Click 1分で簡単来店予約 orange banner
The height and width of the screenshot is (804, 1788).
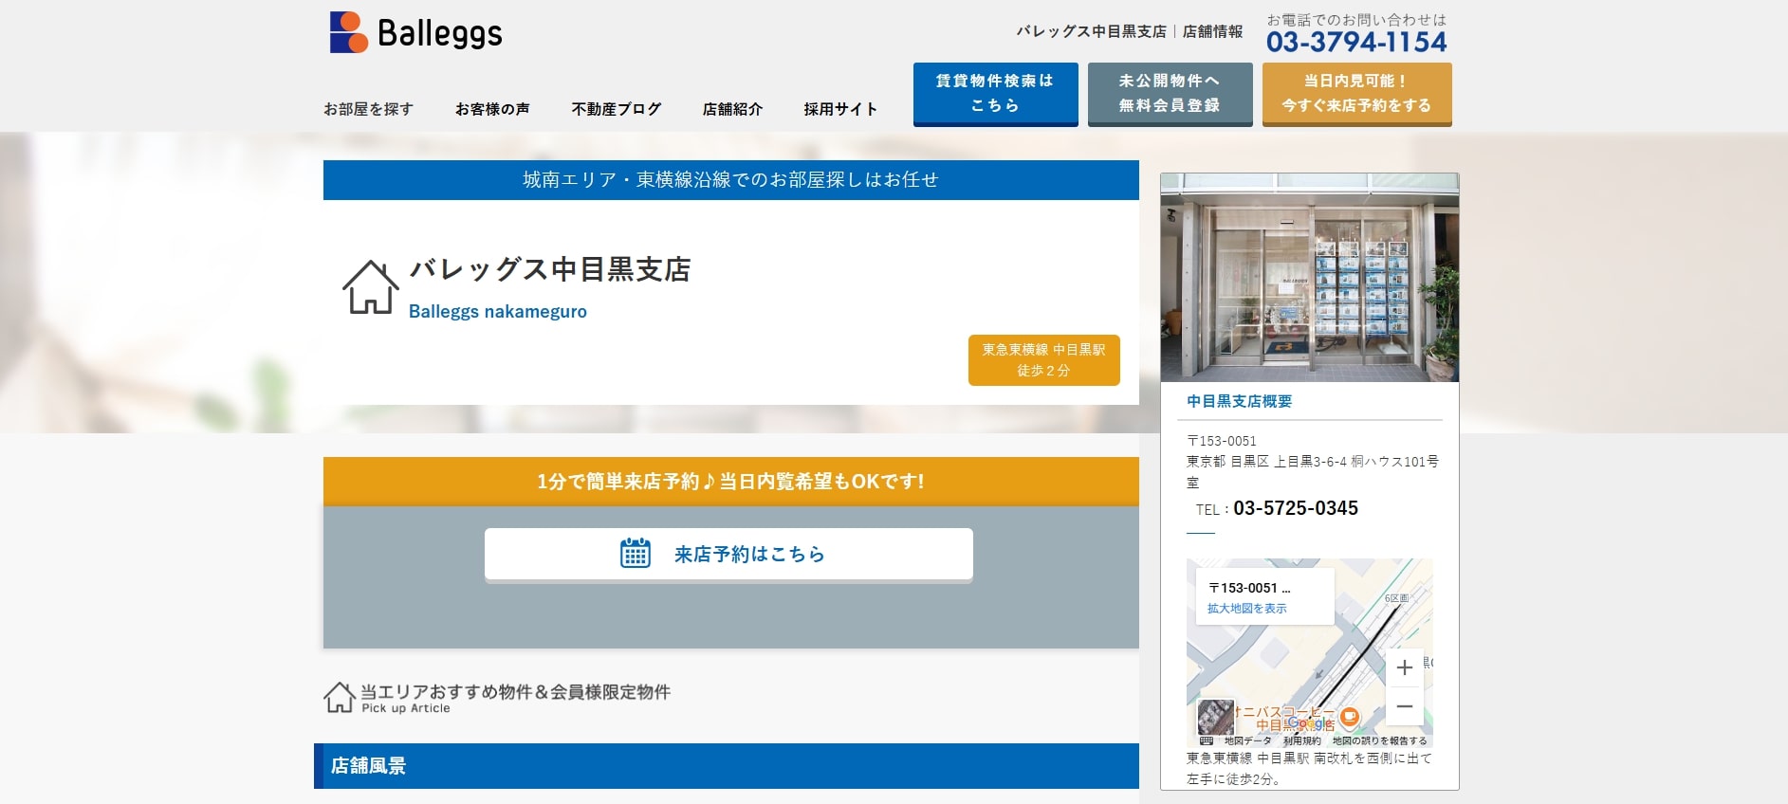(x=731, y=482)
